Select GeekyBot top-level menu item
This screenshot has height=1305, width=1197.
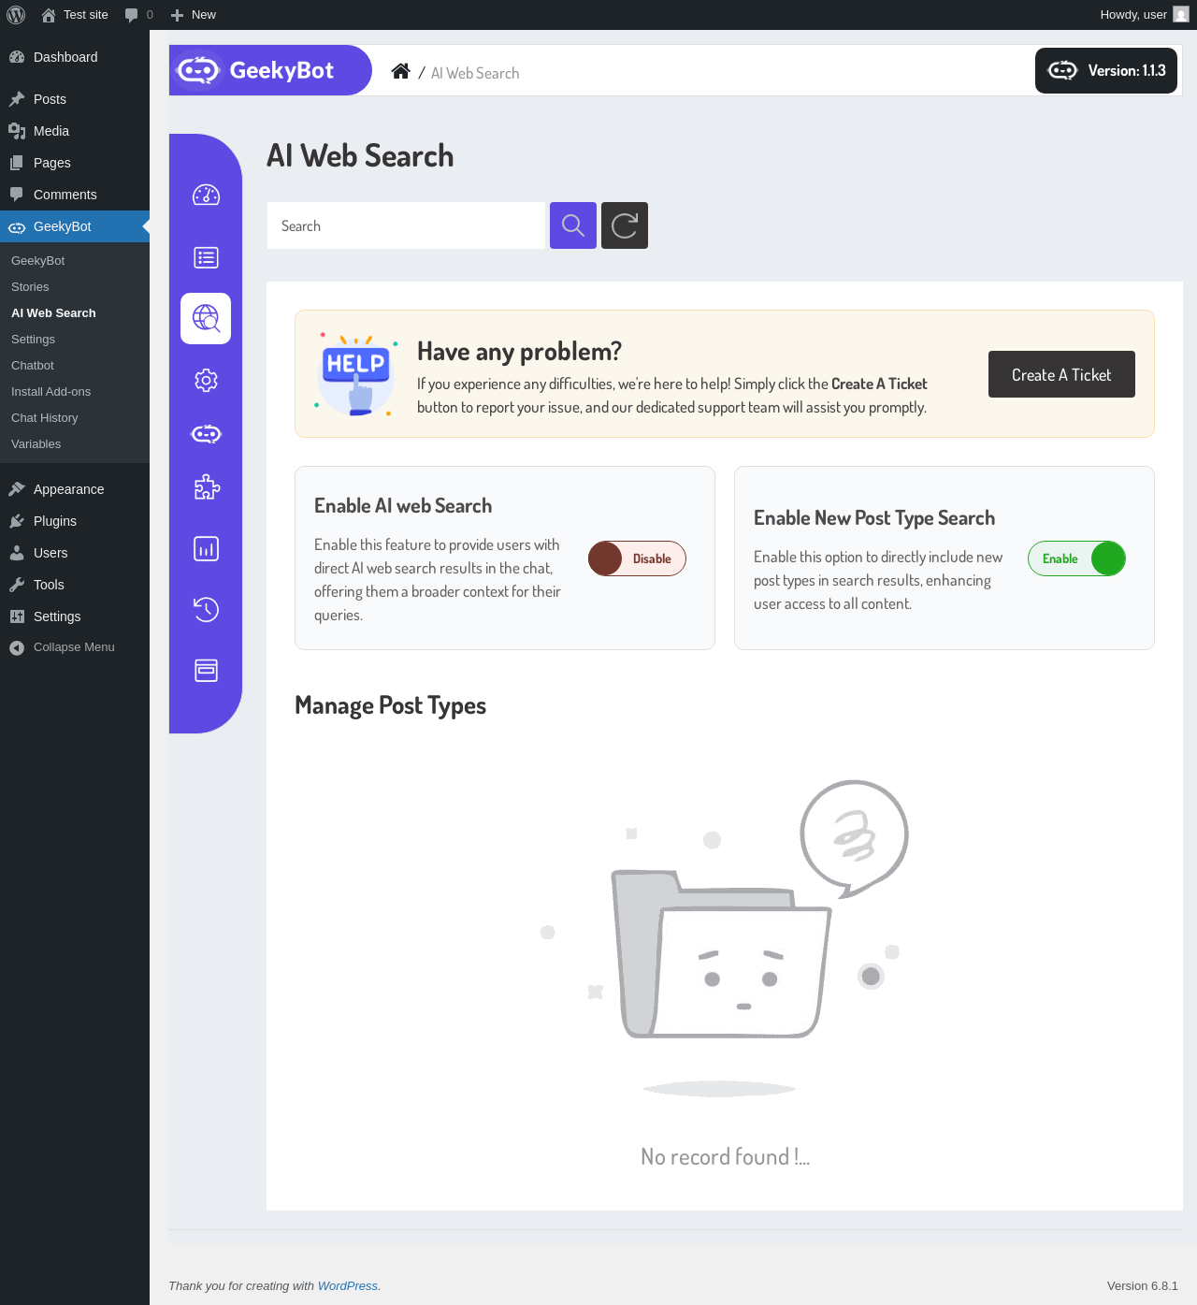pos(75,226)
